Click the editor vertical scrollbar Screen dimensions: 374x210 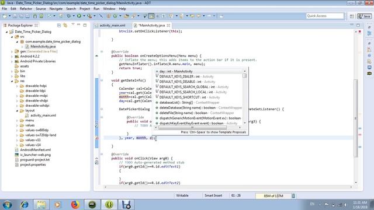tap(356, 118)
